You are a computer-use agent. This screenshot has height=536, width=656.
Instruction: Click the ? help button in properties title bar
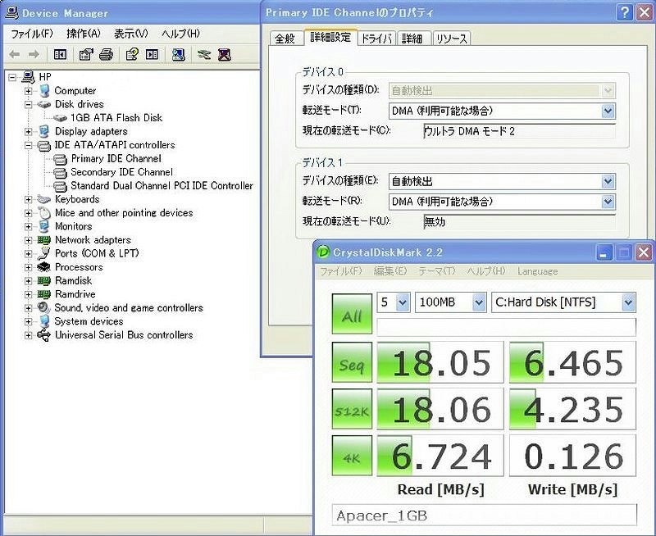click(624, 12)
